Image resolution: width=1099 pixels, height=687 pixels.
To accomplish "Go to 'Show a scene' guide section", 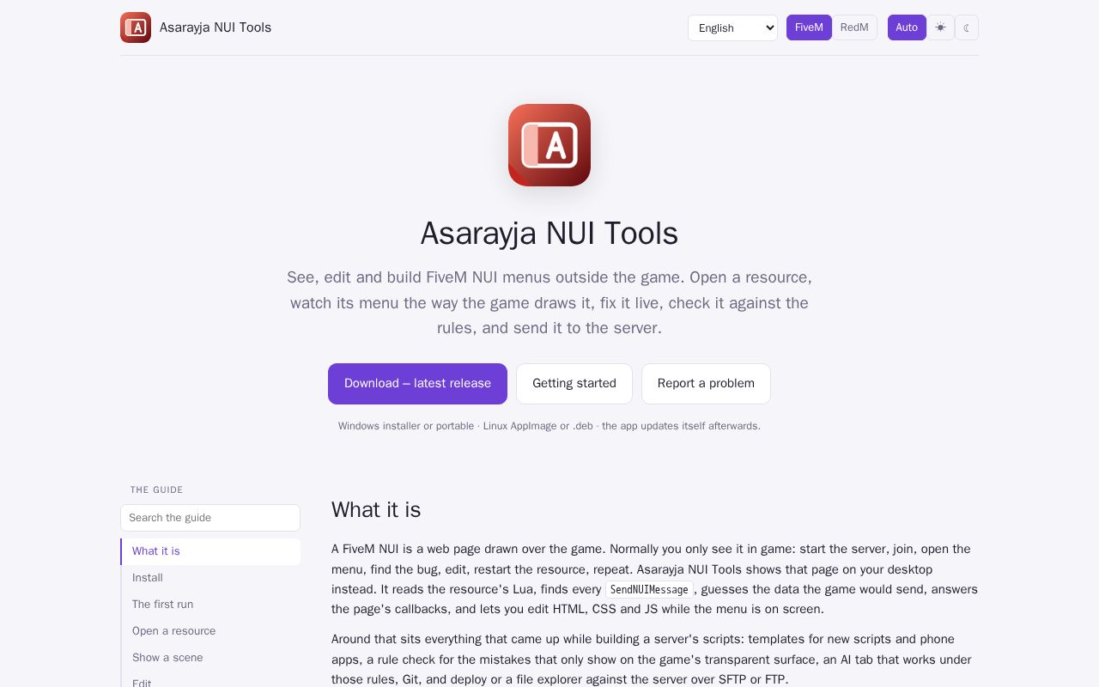I will point(210,658).
